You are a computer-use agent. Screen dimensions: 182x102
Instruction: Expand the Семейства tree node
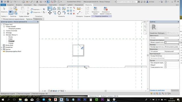[x=2, y=47]
